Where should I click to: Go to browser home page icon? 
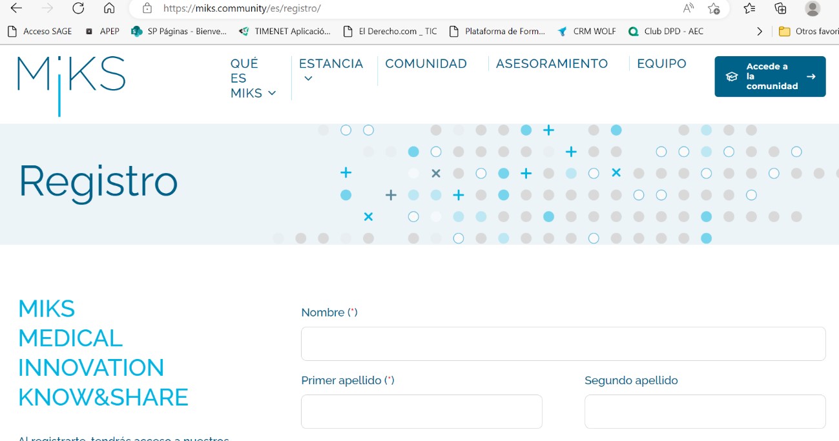109,8
